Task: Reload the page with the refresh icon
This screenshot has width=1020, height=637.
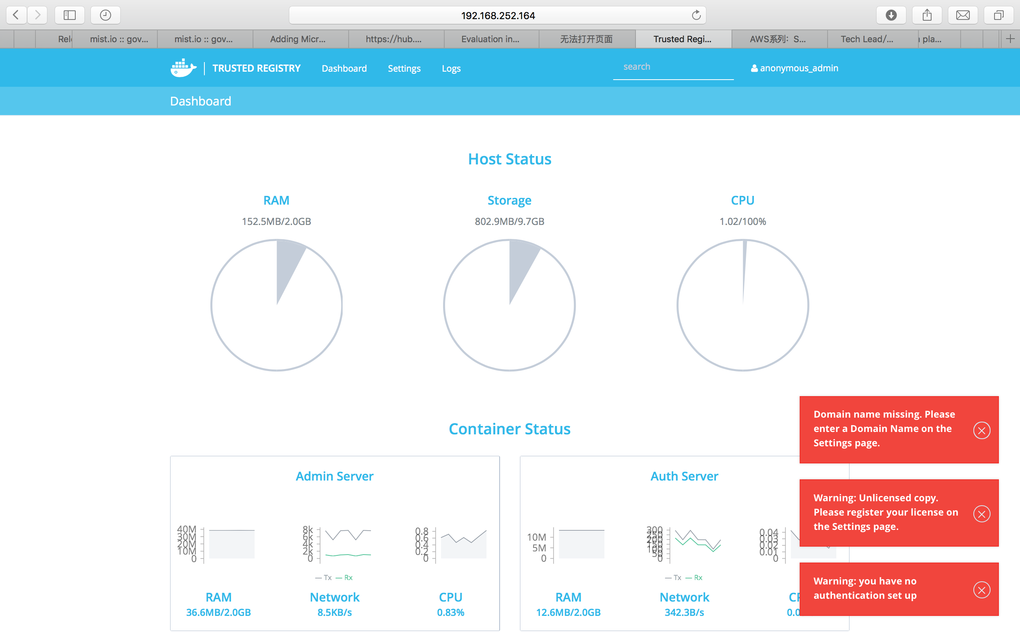Action: (x=696, y=15)
